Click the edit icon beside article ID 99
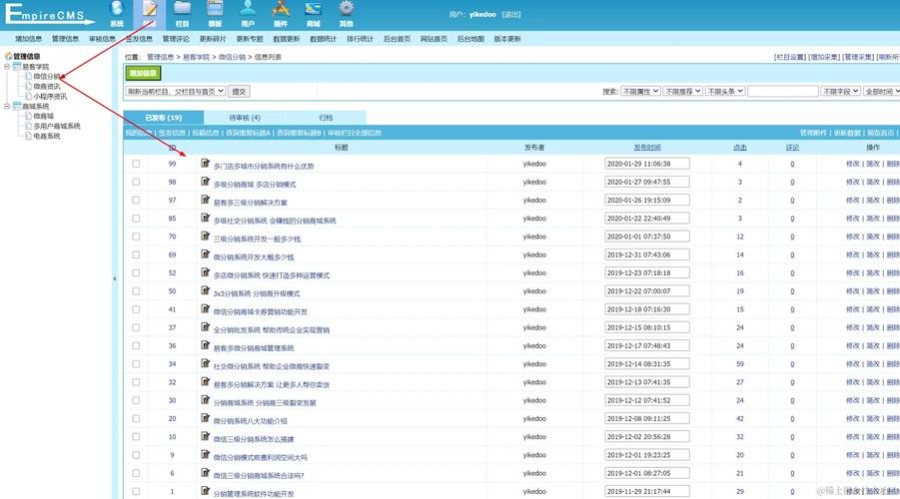This screenshot has height=499, width=900. (206, 163)
